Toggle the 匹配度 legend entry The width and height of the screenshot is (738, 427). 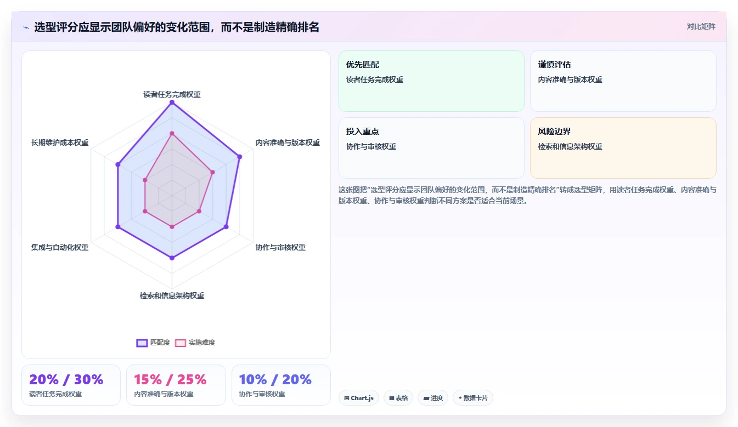[153, 343]
